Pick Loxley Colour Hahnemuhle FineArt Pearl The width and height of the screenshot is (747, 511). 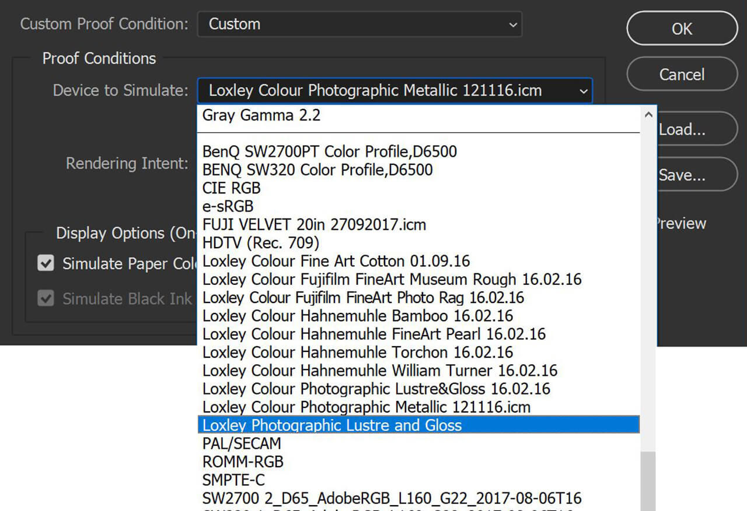(418, 334)
